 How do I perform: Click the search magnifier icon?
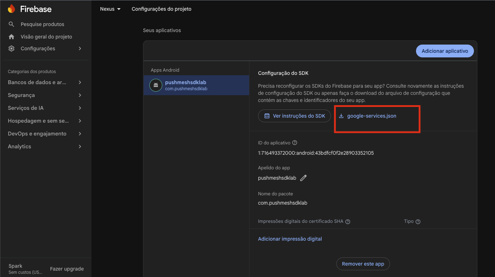pos(11,24)
